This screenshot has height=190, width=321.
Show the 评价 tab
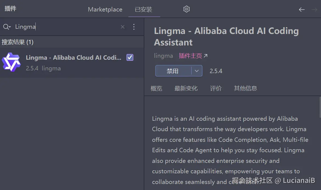coord(216,88)
